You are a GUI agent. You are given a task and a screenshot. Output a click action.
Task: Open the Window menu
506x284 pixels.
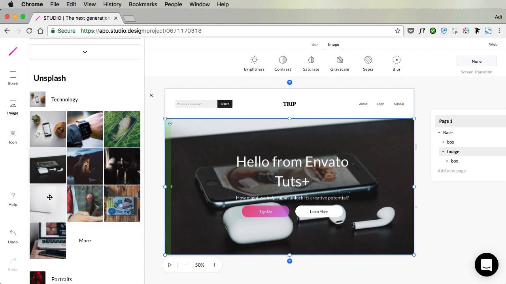199,4
